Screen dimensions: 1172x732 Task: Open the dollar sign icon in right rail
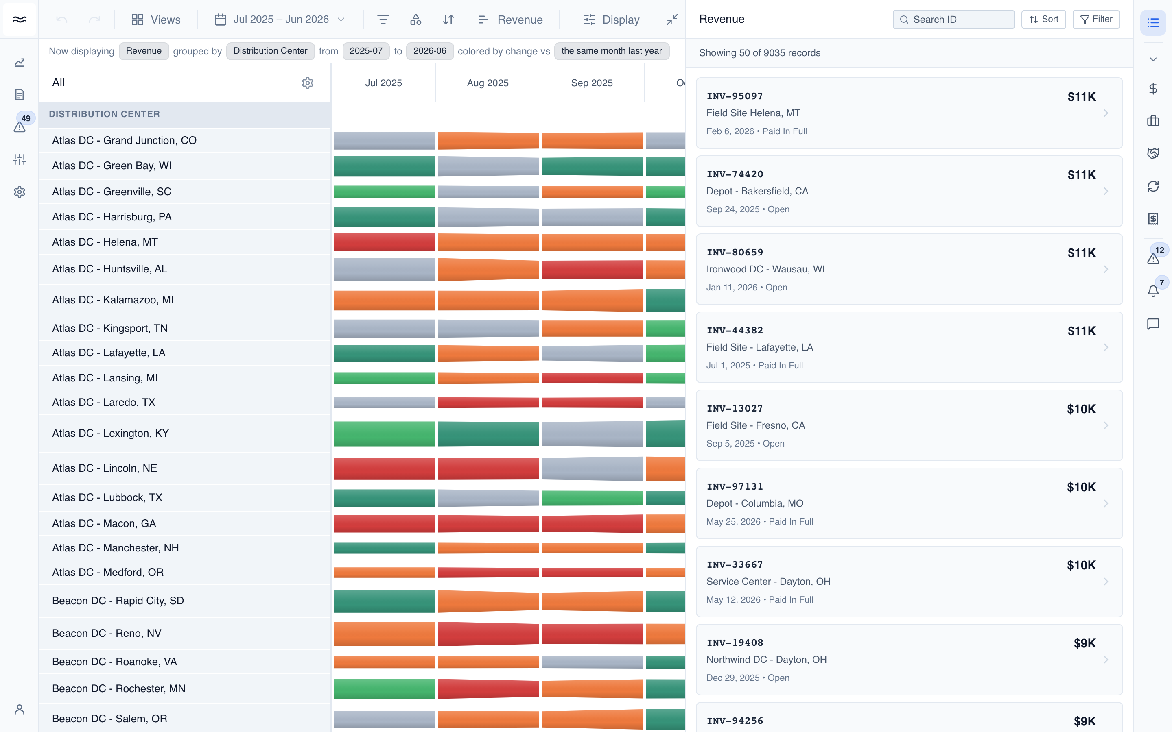(x=1153, y=89)
